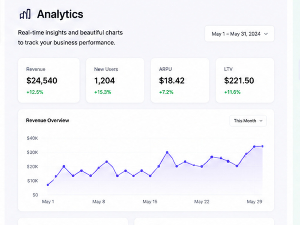The width and height of the screenshot is (300, 225).
Task: Select the ARPU $18.42 card
Action: click(180, 80)
